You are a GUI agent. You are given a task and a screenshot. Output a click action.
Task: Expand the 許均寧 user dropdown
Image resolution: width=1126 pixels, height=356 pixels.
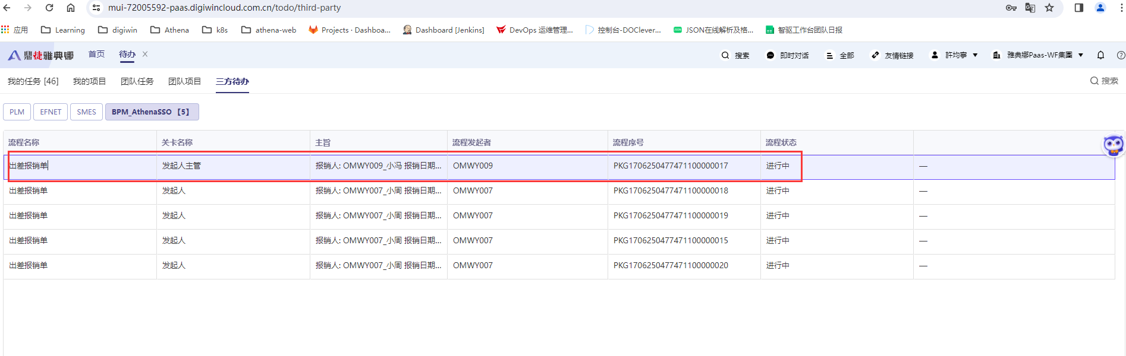pos(954,55)
